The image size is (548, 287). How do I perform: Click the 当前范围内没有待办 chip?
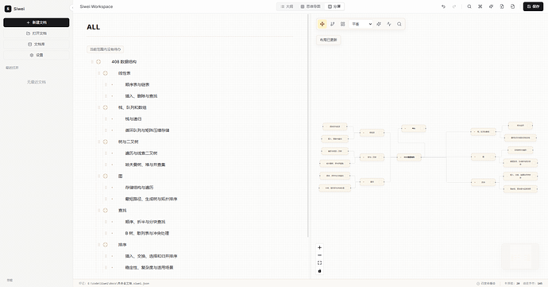tap(105, 49)
